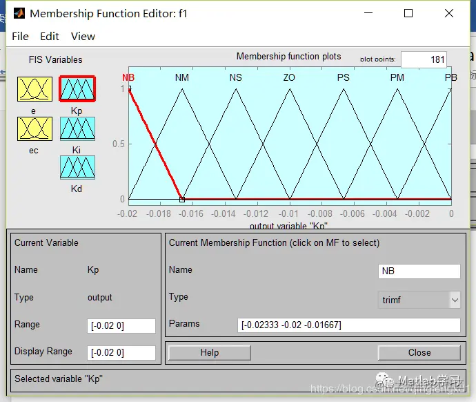Screen dimensions: 476x402
Task: Select the ZO membership function label
Action: 289,77
